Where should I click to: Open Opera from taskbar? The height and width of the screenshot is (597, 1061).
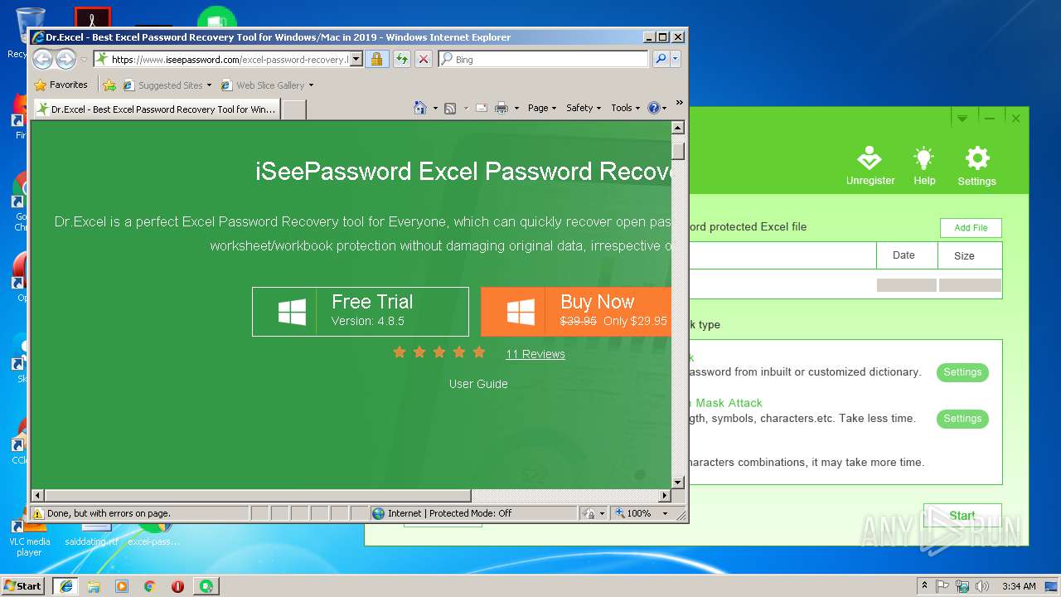tap(177, 586)
